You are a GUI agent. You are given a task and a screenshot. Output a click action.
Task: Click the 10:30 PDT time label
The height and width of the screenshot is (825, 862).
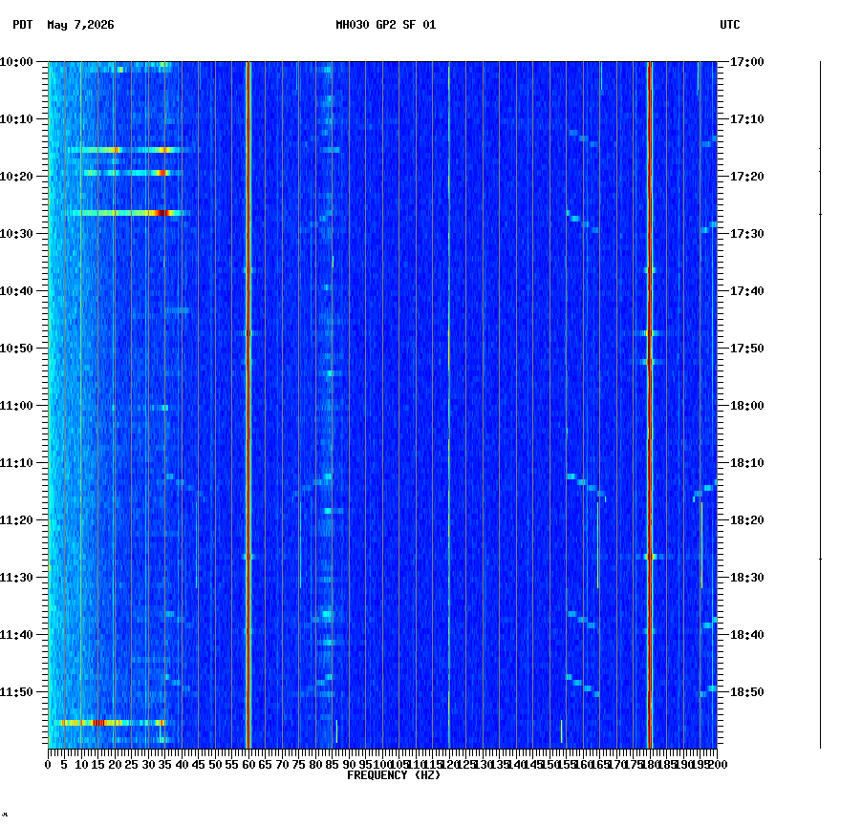16,234
